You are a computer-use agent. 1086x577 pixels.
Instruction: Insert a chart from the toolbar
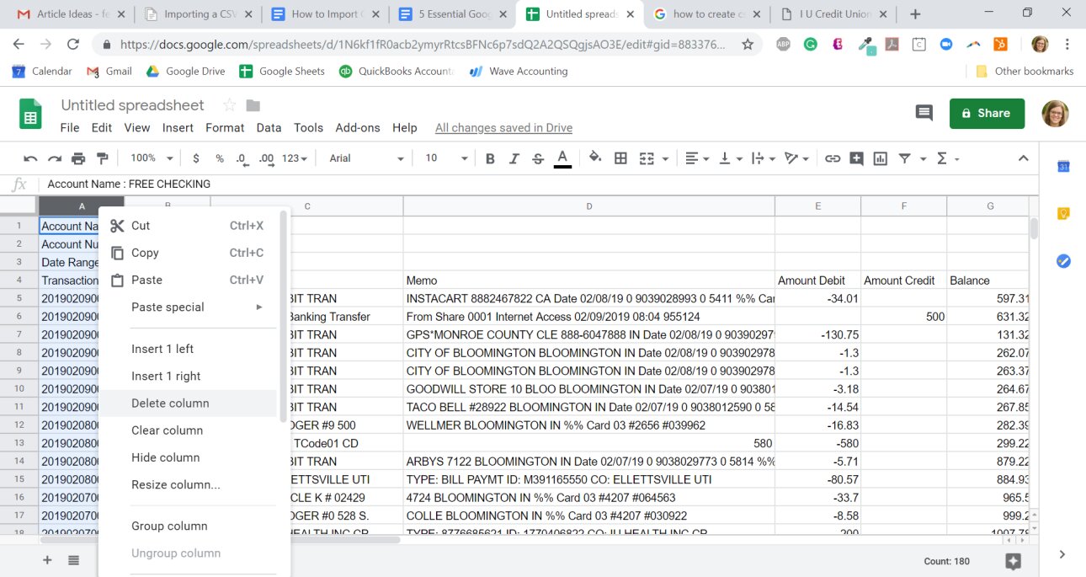point(880,158)
